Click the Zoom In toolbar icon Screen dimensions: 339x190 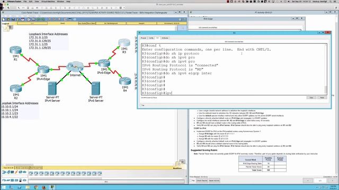49,20
